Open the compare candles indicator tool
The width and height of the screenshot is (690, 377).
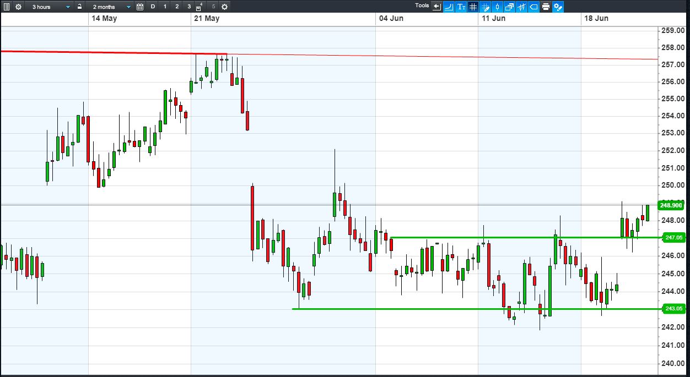[521, 7]
